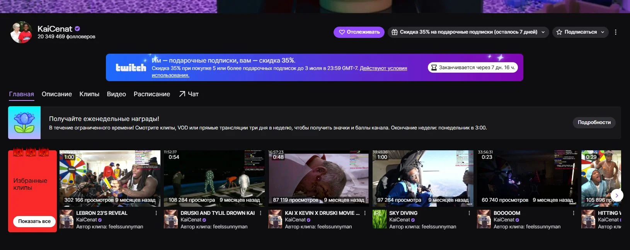
Task: Click feelssunnyman author under SKY DIVING clip
Action: pos(439,227)
